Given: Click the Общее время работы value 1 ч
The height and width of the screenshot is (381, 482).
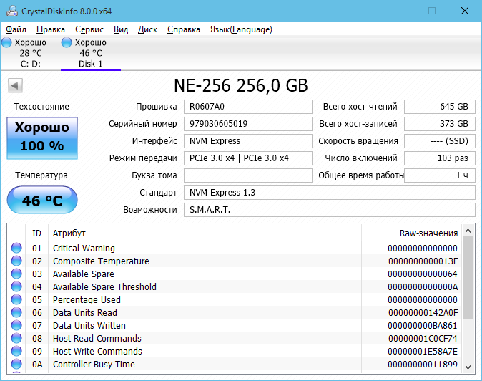Looking at the screenshot, I should [440, 175].
